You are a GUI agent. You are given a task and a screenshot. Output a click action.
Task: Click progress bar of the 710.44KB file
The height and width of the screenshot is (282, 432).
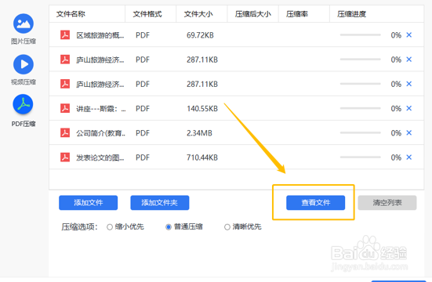click(361, 157)
